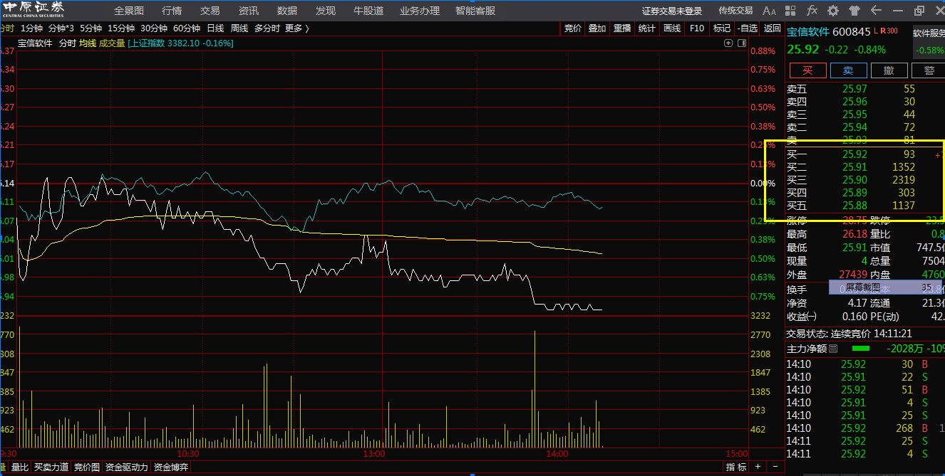
Task: Click the 撤 cancel order button
Action: (x=889, y=70)
